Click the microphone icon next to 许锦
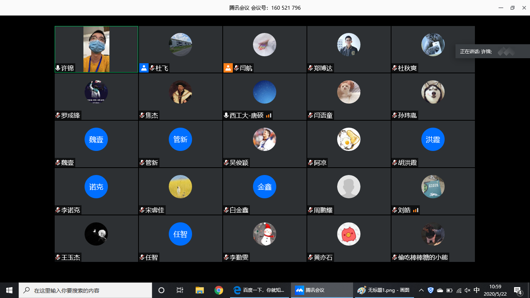The height and width of the screenshot is (298, 530). click(x=58, y=68)
